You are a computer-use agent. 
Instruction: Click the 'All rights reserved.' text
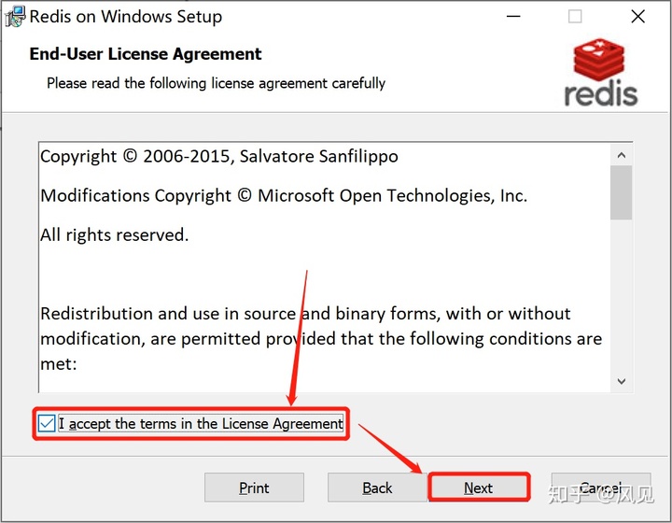pyautogui.click(x=115, y=235)
